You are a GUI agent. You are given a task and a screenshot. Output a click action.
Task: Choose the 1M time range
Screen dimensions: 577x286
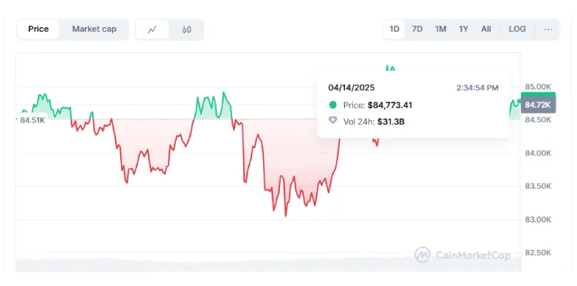[441, 29]
